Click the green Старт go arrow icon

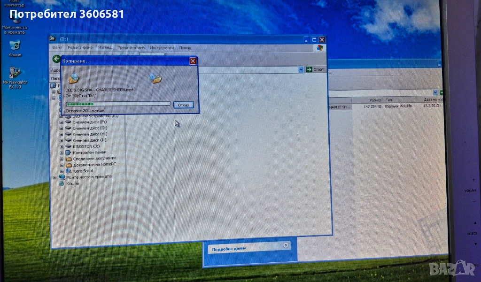(309, 69)
